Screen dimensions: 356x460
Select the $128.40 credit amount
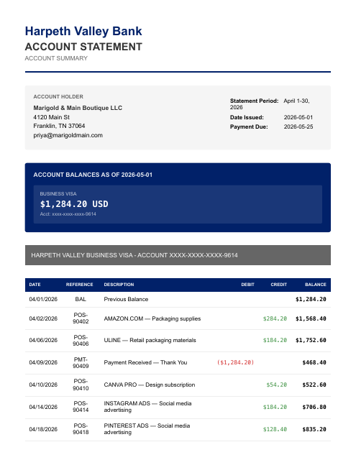[275, 430]
